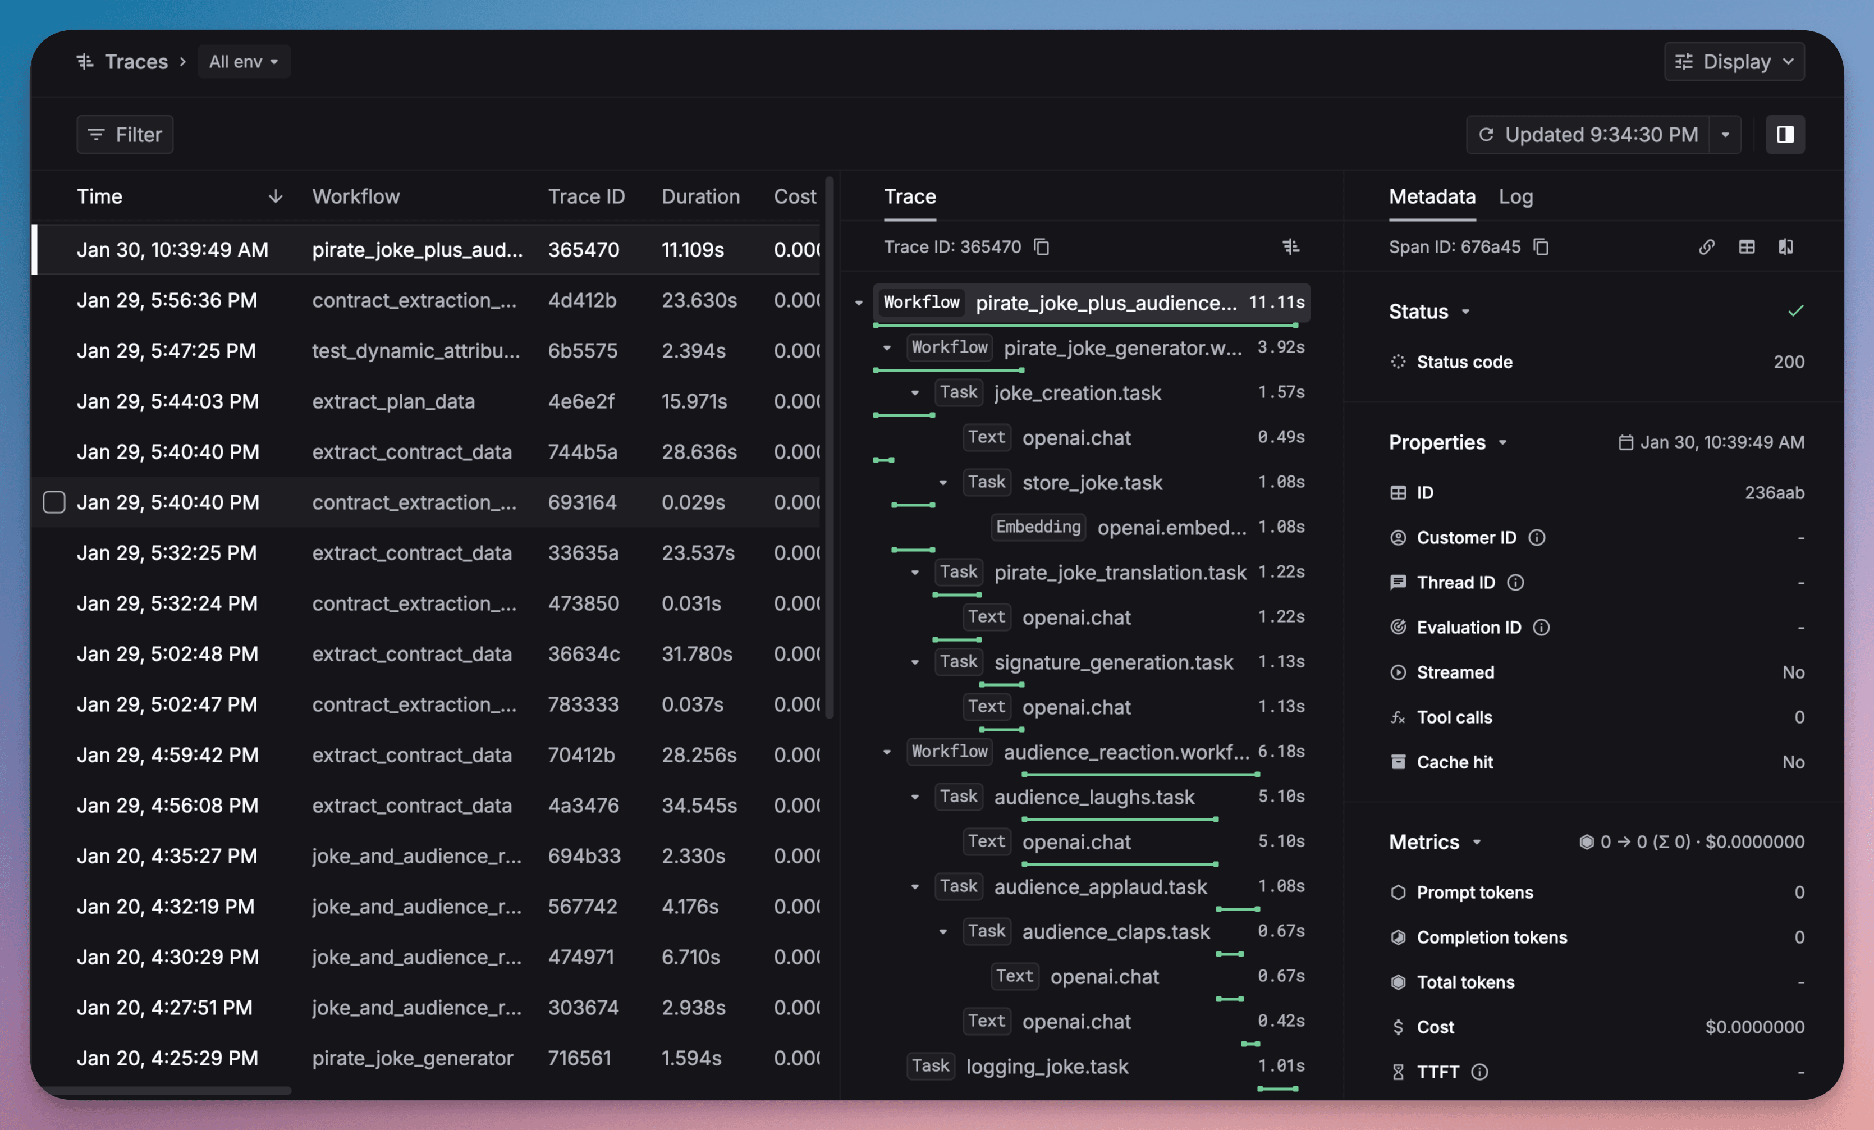1874x1130 pixels.
Task: Open the refresh interval dropdown arrow
Action: 1725,135
